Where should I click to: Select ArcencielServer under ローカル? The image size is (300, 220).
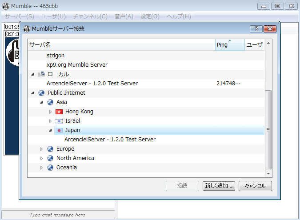pos(92,84)
